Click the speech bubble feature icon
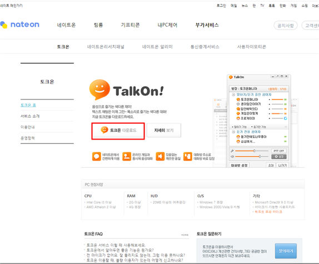319x264 pixels. (x=97, y=156)
